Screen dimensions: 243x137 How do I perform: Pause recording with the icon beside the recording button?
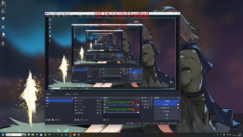coord(178,104)
